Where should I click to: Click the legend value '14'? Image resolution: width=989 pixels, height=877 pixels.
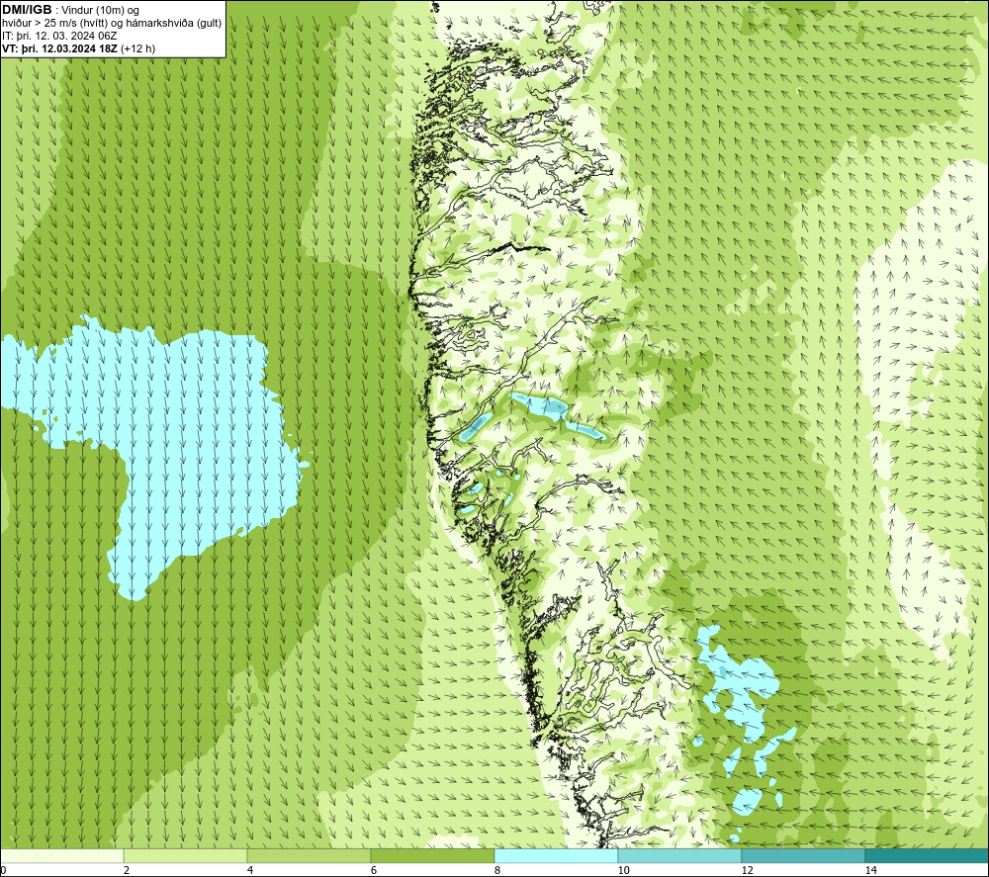coord(870,870)
